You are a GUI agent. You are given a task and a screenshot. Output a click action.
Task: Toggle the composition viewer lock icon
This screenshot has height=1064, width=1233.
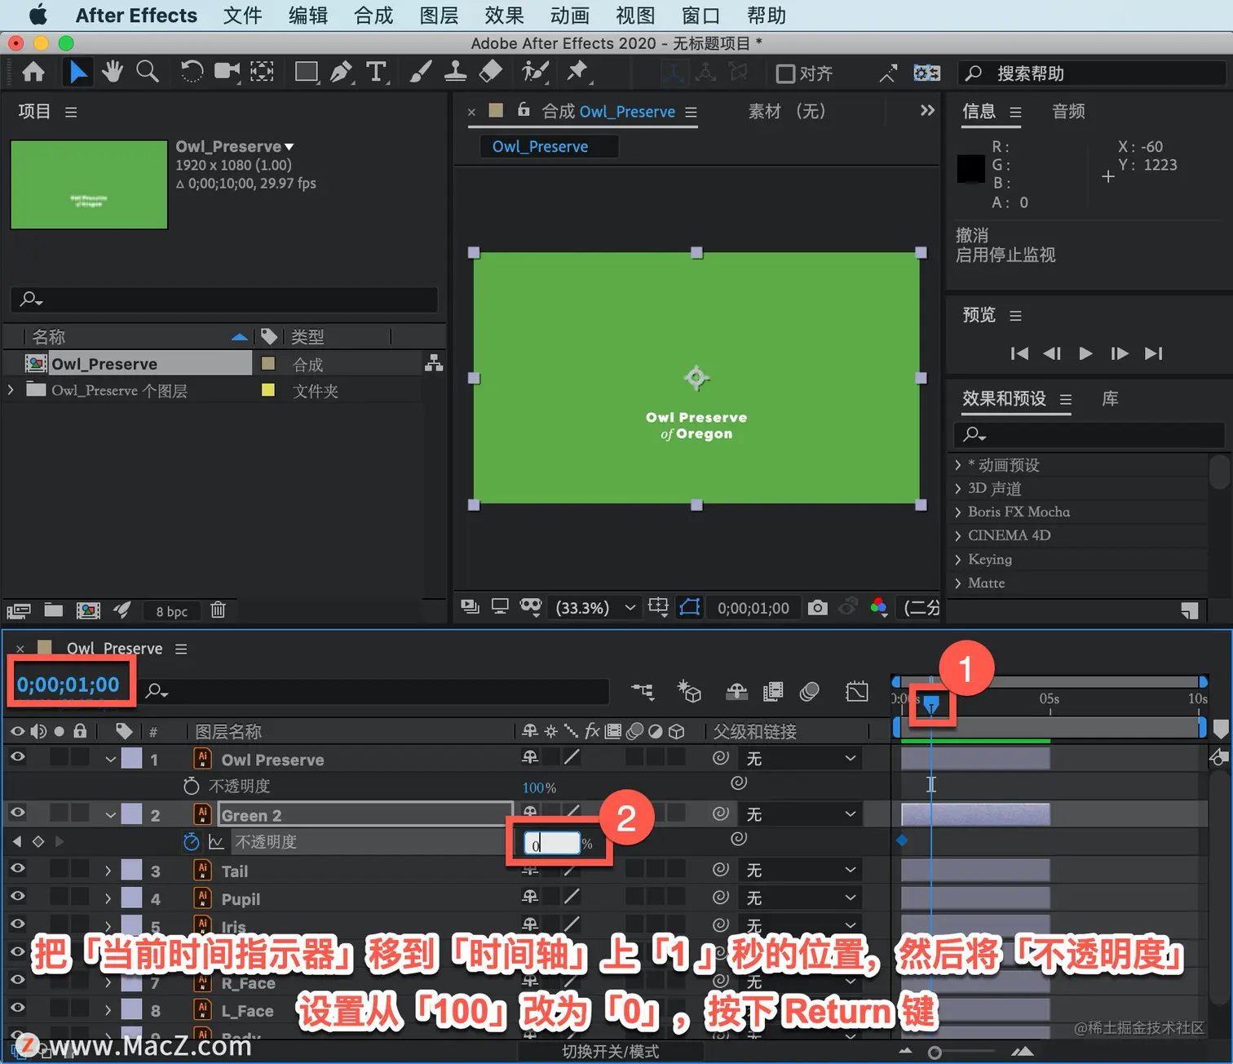(524, 109)
